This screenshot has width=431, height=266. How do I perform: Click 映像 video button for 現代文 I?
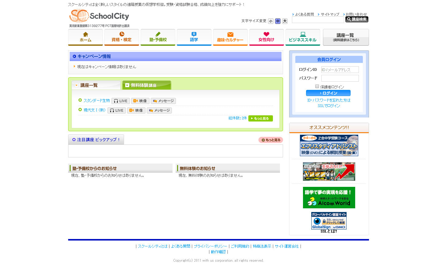pyautogui.click(x=136, y=110)
